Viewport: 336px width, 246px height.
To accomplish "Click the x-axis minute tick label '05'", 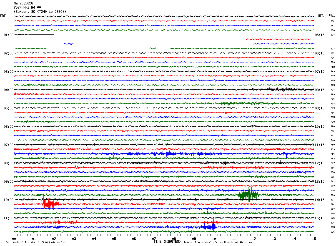I will coord(114,239).
